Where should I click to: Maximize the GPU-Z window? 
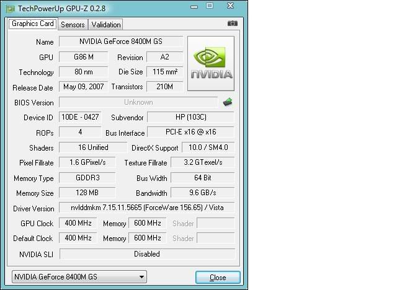(x=210, y=6)
